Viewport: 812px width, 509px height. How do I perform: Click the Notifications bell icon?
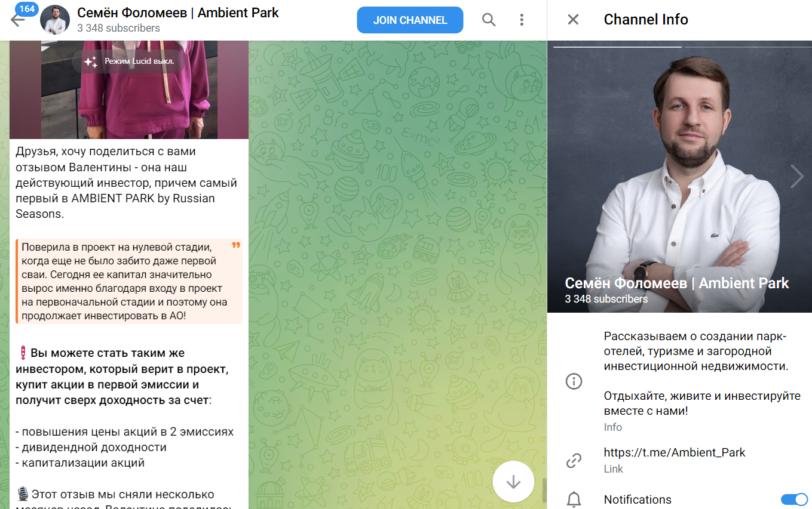(574, 500)
